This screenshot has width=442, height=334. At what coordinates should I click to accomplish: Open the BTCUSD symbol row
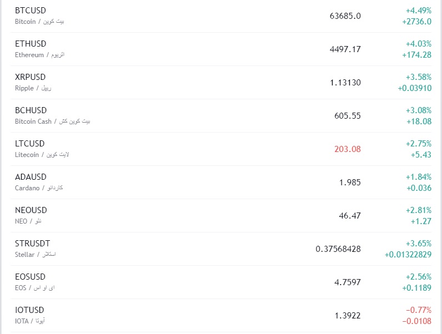pyautogui.click(x=31, y=11)
